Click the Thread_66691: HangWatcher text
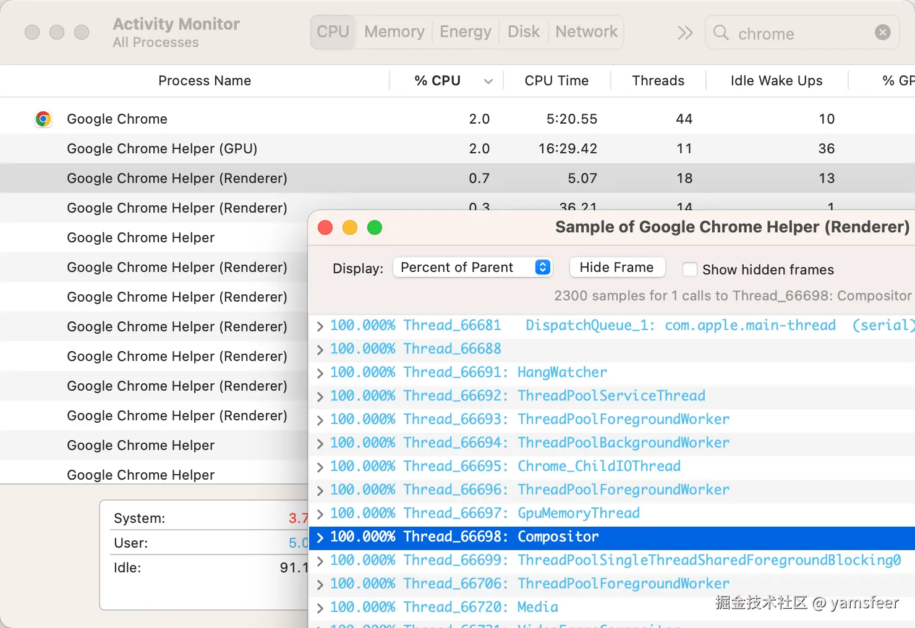 click(505, 372)
